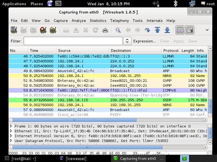Click the close capture file icon
217x162 pixels.
tap(86, 30)
